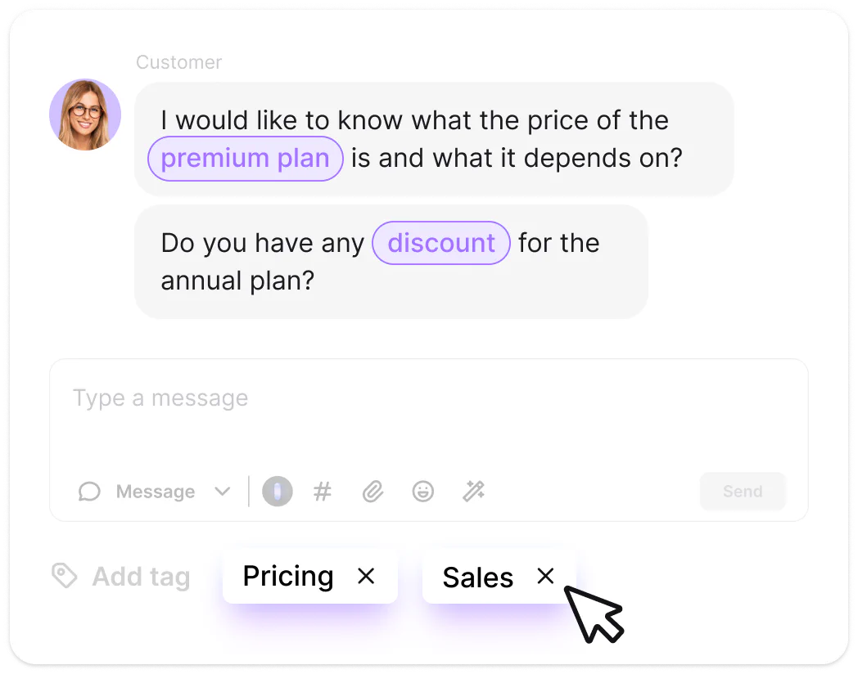Click the Send button
Viewport: 858px width, 674px height.
(x=742, y=492)
